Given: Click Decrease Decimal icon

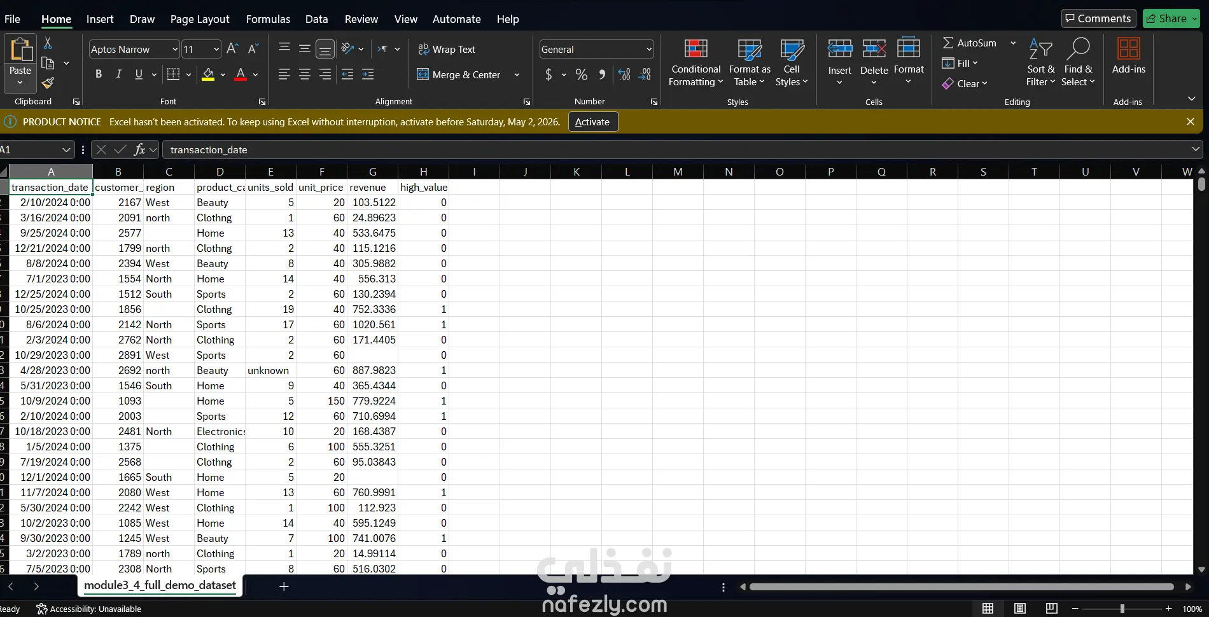Looking at the screenshot, I should click(x=645, y=74).
